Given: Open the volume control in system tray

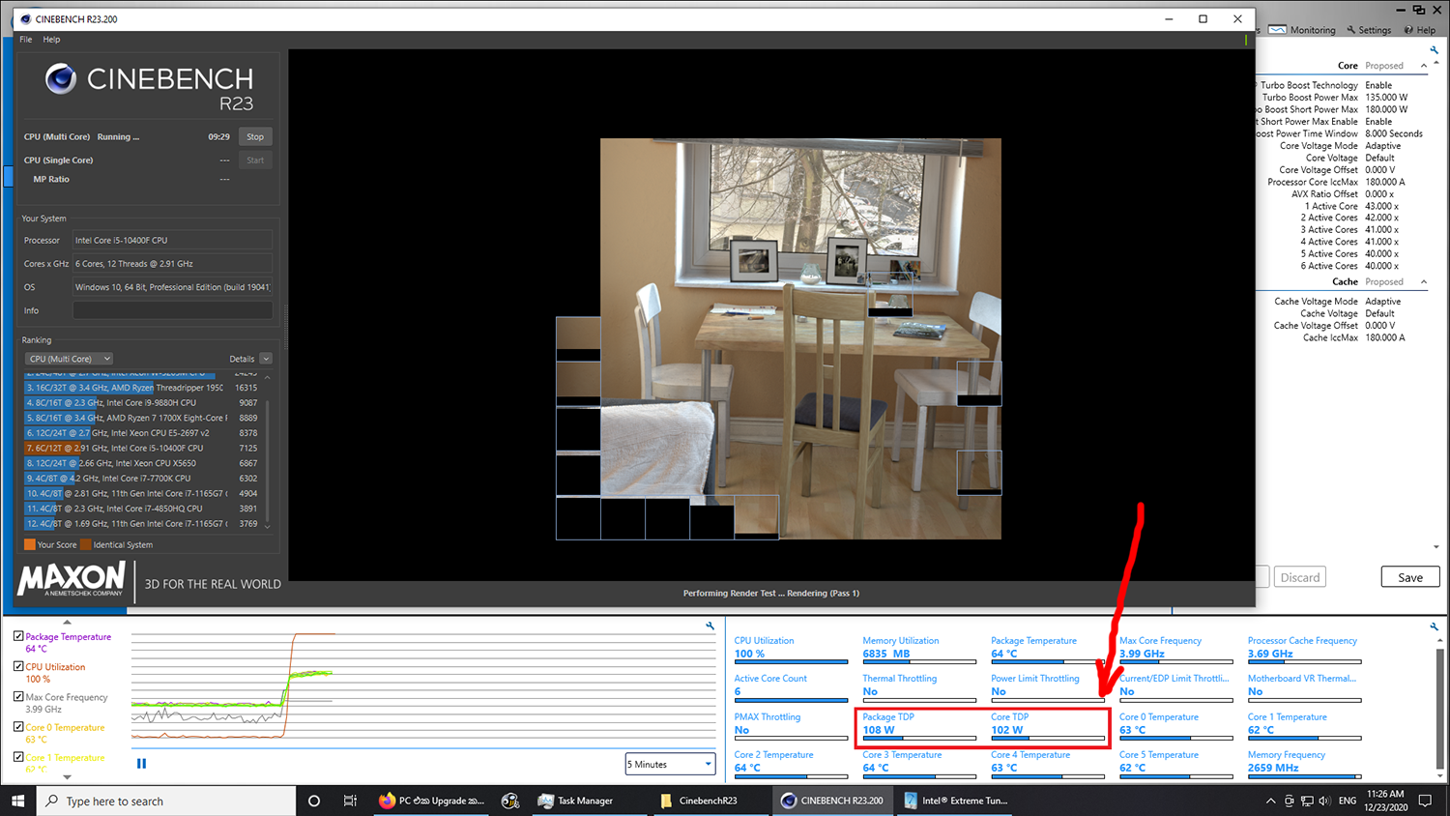Looking at the screenshot, I should coord(1324,801).
